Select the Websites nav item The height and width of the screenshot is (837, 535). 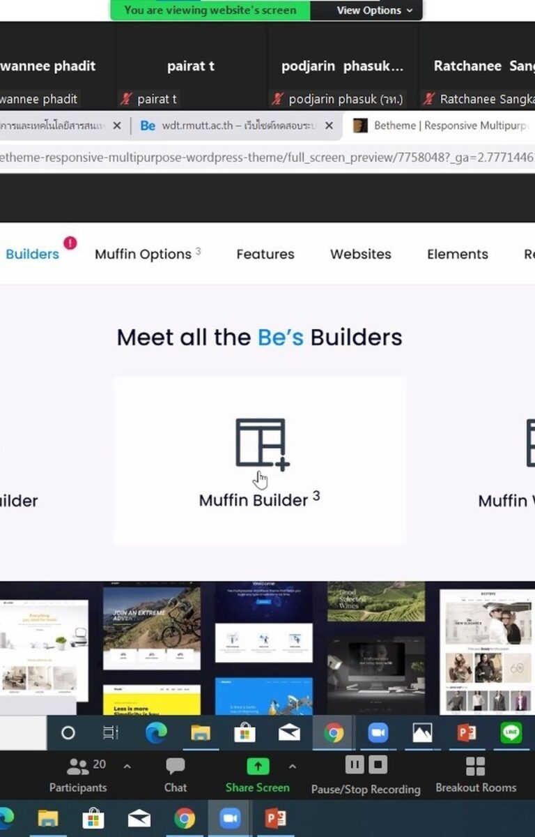point(361,254)
